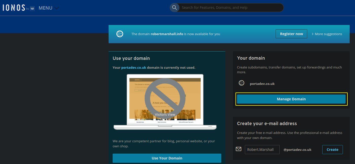Click the Visitors View laptop preview

coord(165,102)
